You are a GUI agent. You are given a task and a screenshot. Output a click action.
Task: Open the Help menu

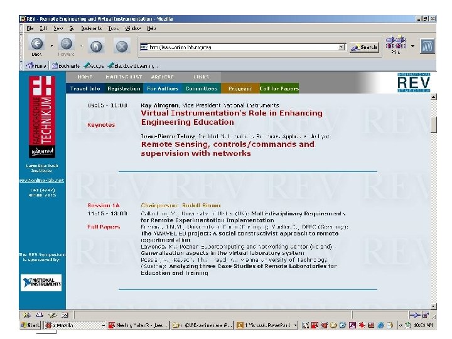click(x=151, y=28)
